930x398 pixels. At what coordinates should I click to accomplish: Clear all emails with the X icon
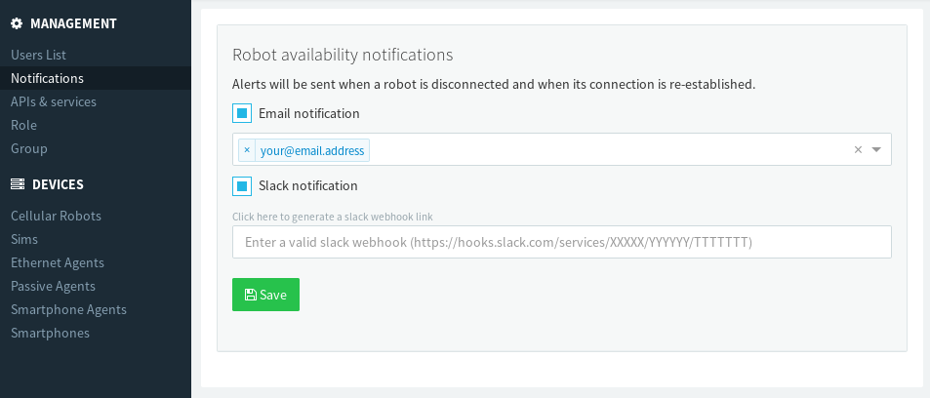858,150
